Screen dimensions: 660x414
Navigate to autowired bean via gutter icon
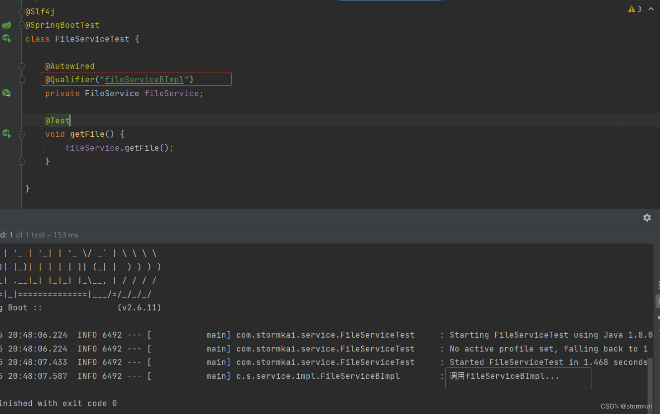click(6, 93)
